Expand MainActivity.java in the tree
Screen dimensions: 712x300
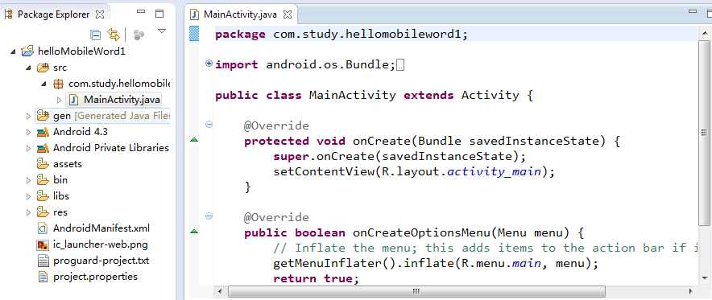59,100
